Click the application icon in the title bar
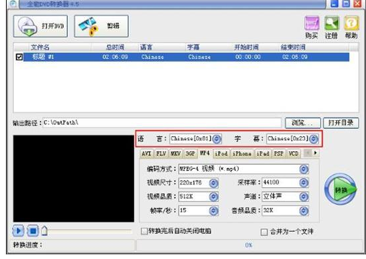The height and width of the screenshot is (259, 366). tap(13, 4)
